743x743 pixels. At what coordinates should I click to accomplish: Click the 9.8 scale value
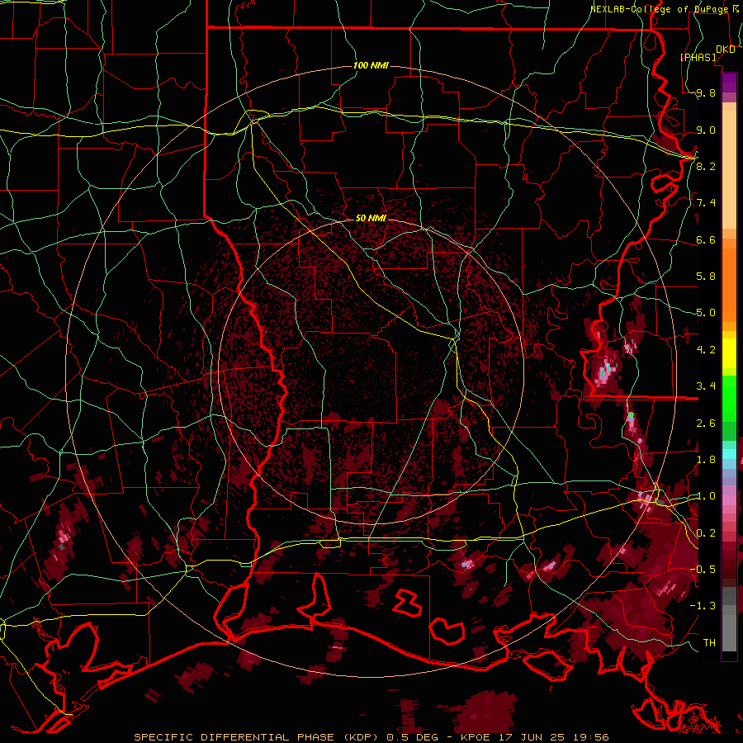(x=706, y=92)
